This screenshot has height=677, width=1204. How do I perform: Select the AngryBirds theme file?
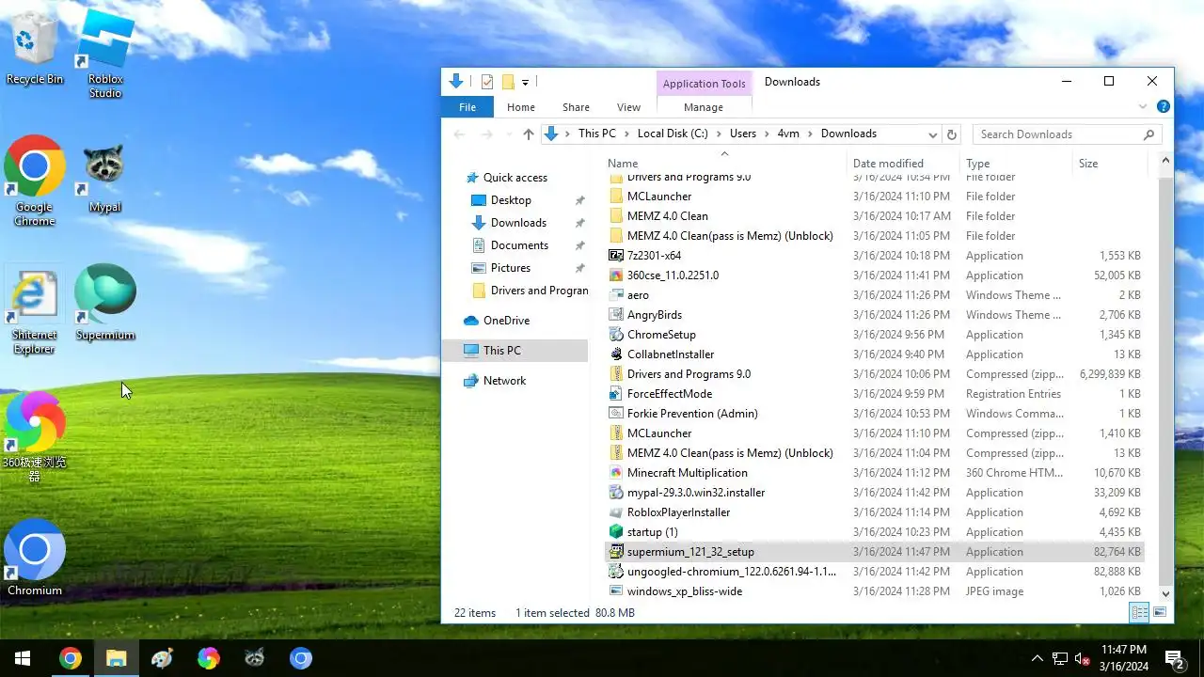point(874,315)
